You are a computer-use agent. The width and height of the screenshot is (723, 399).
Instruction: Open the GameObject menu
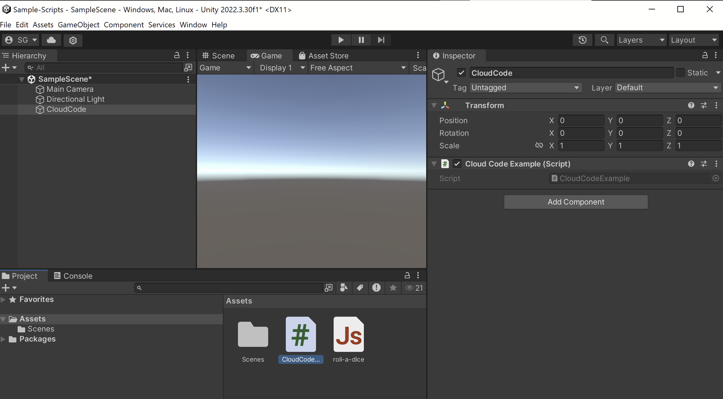78,25
